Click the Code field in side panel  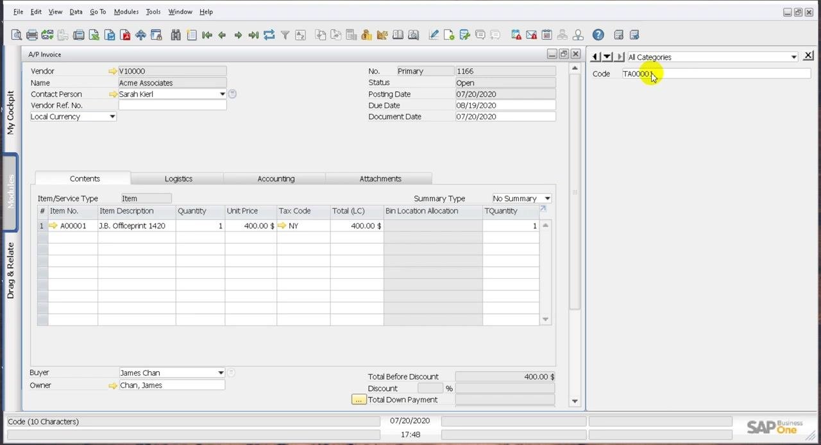(x=715, y=74)
